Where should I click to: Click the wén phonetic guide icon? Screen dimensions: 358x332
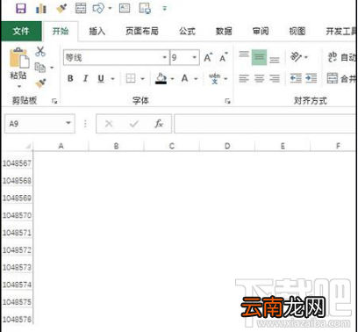click(x=215, y=78)
